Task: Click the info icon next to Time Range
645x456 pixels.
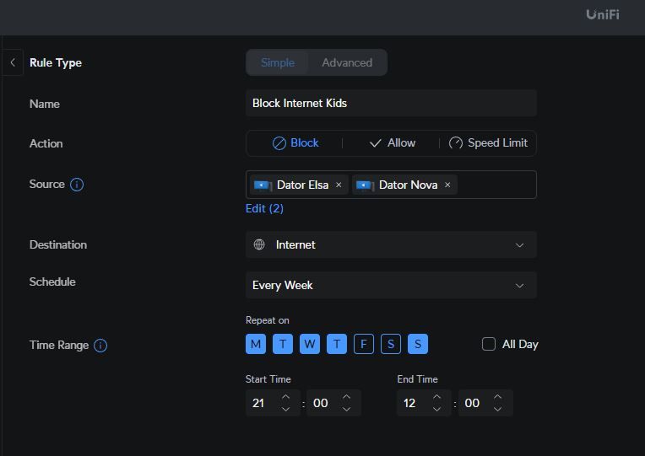Action: pos(100,346)
